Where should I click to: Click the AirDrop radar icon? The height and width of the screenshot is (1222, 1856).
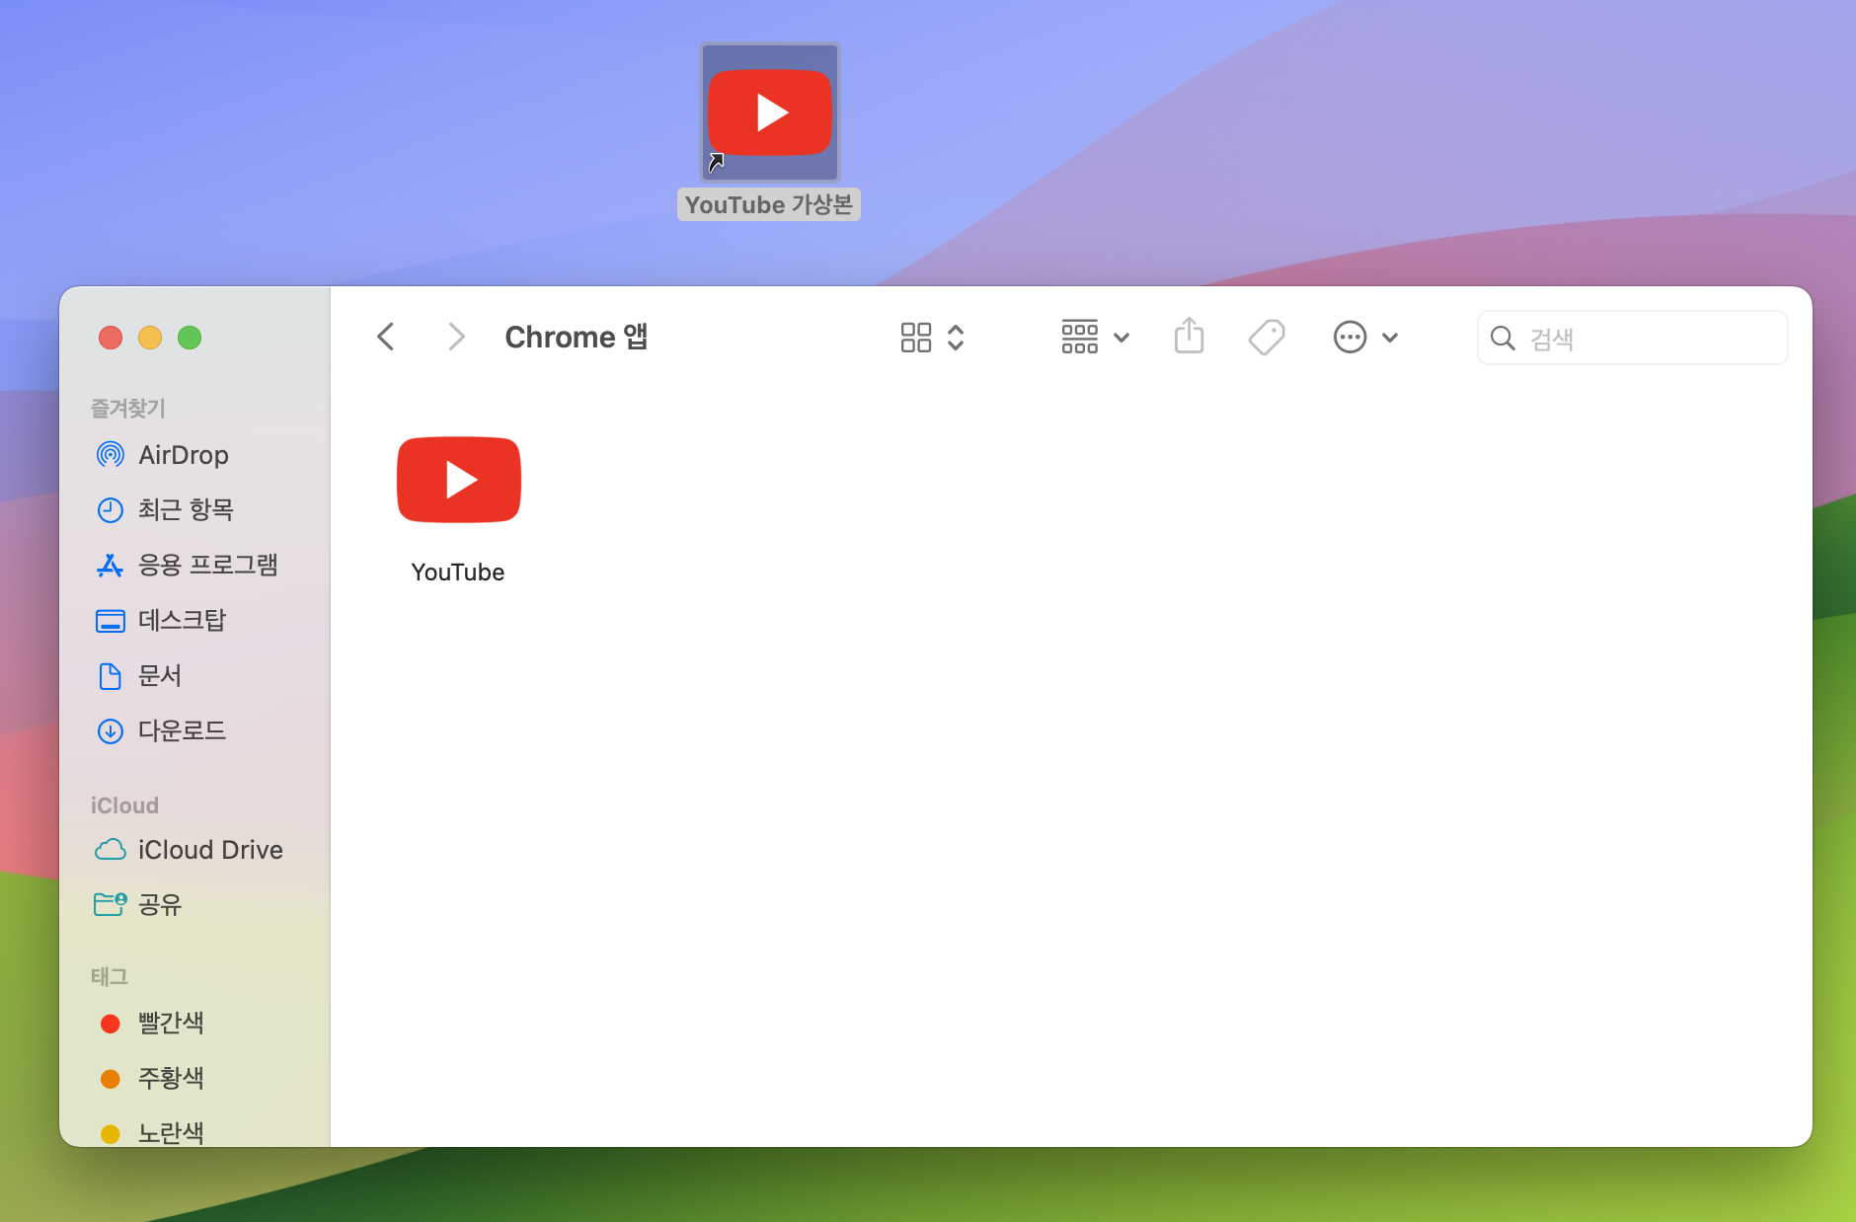(111, 455)
